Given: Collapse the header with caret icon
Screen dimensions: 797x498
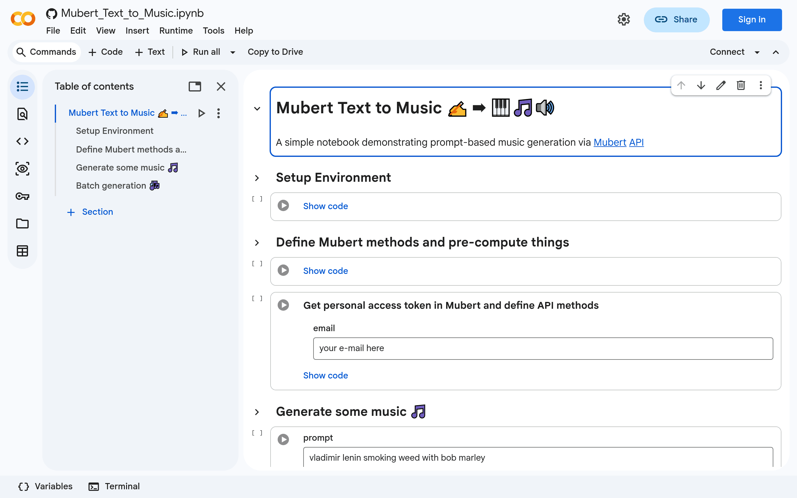Looking at the screenshot, I should coord(776,52).
